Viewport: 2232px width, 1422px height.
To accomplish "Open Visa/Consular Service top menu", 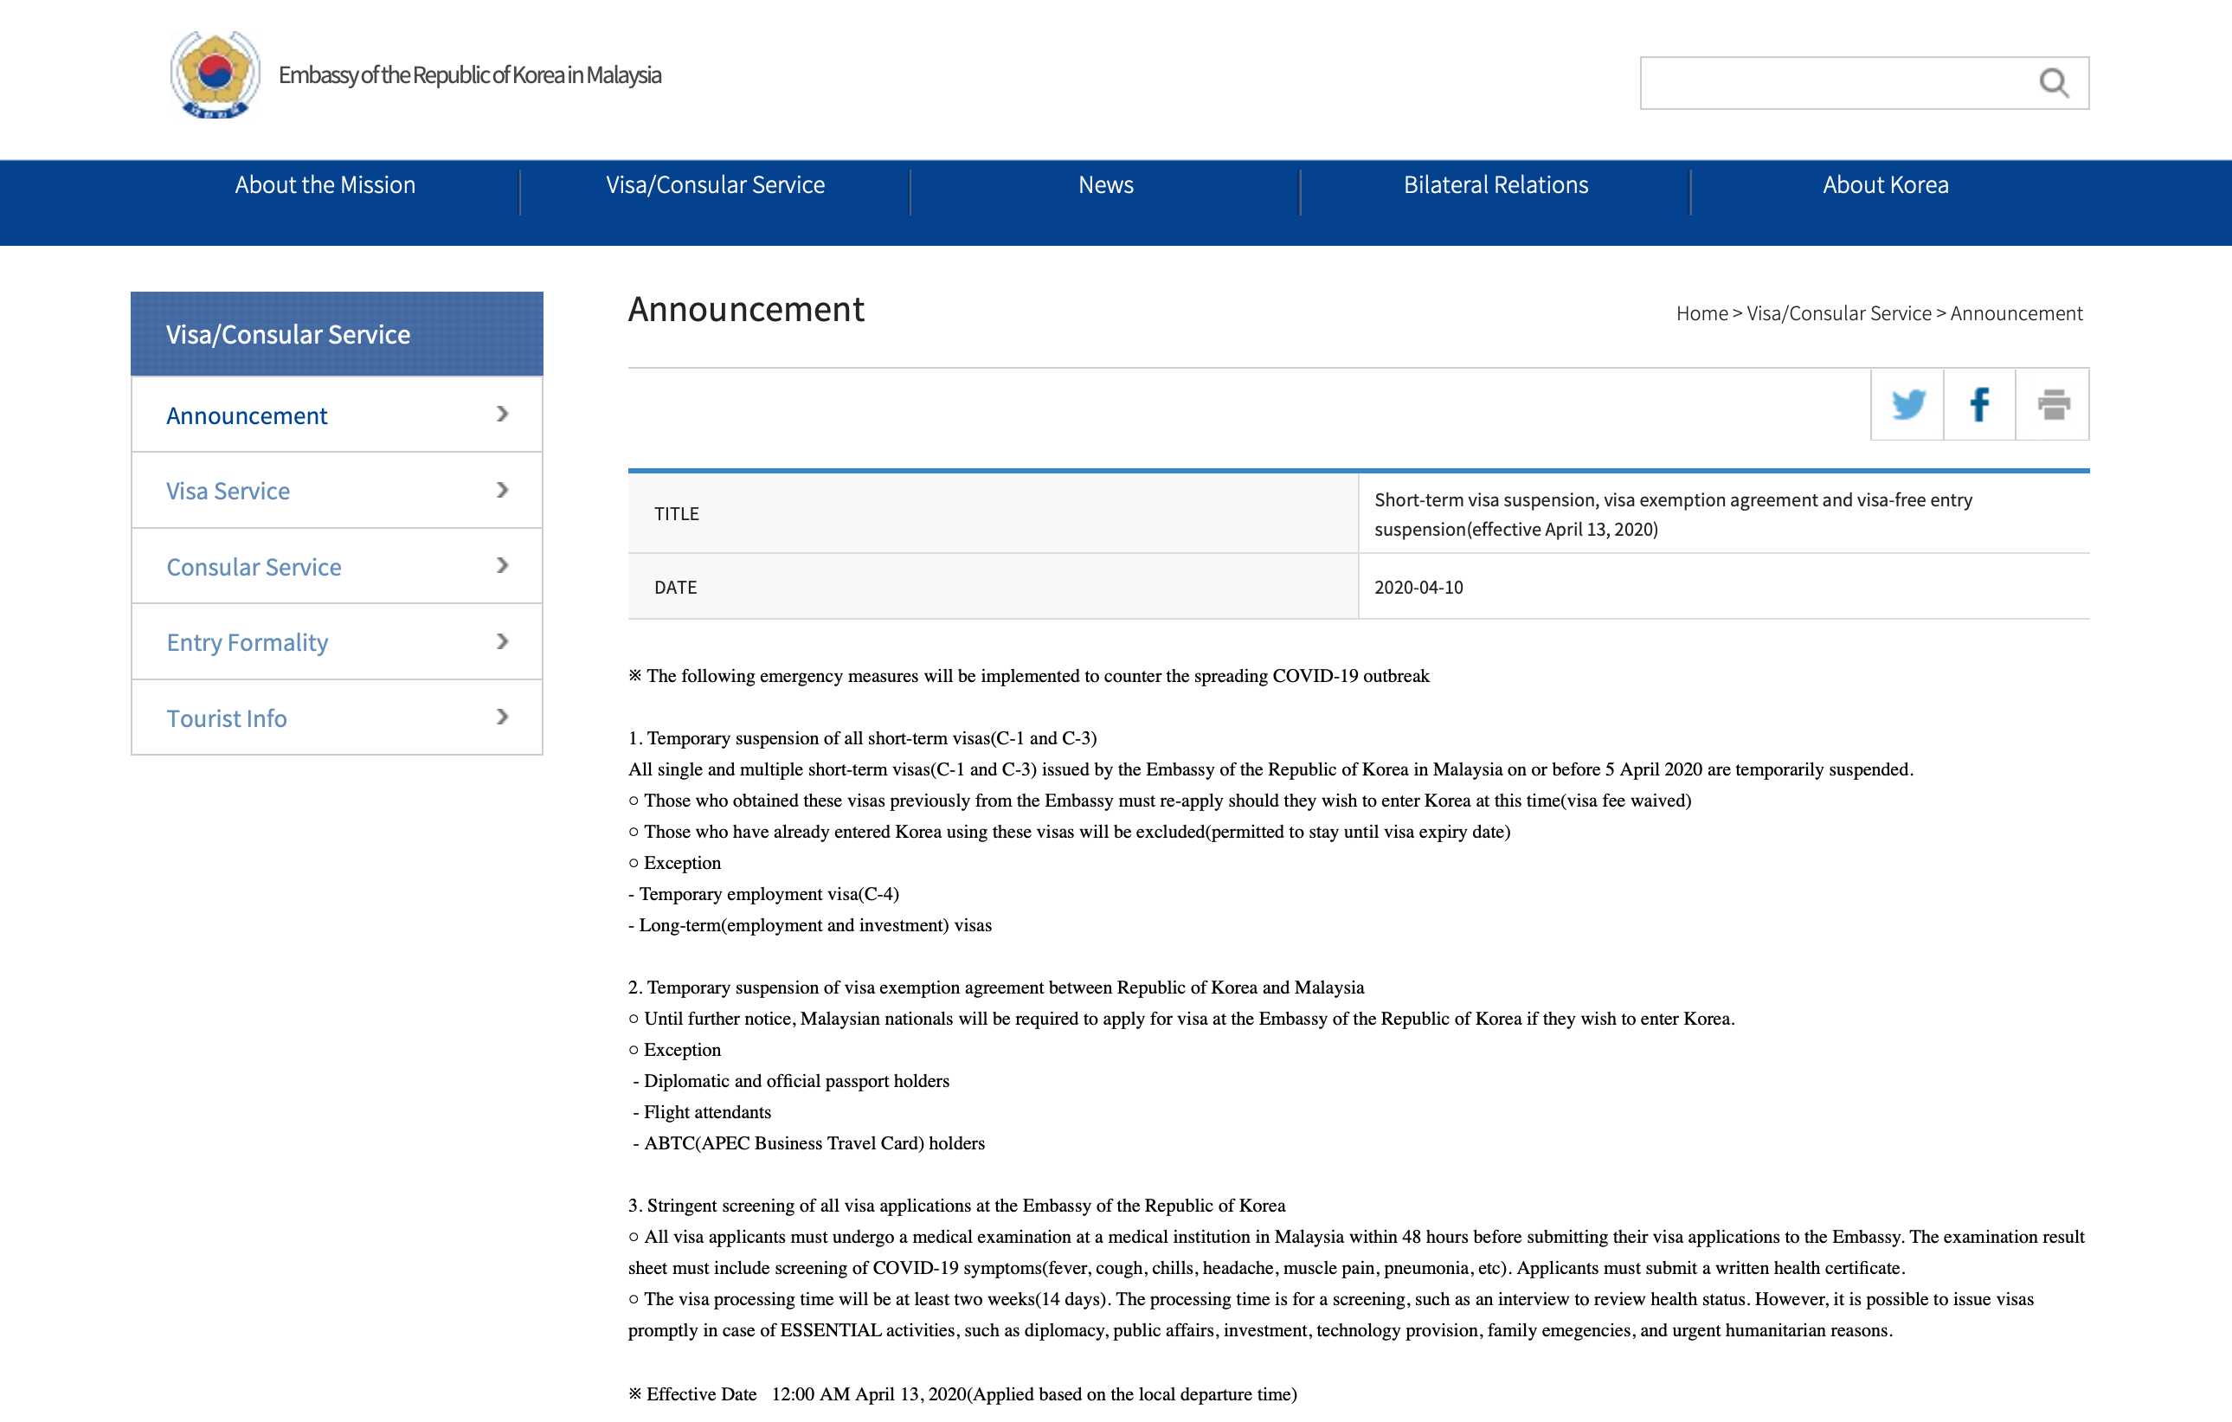I will [716, 185].
